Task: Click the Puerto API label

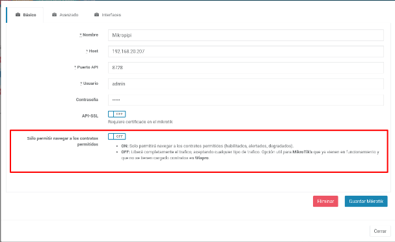Action: click(x=86, y=67)
